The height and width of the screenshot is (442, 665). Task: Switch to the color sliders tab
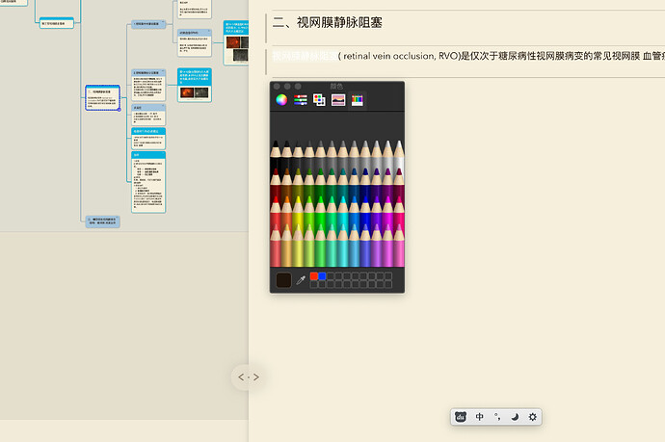(x=301, y=100)
